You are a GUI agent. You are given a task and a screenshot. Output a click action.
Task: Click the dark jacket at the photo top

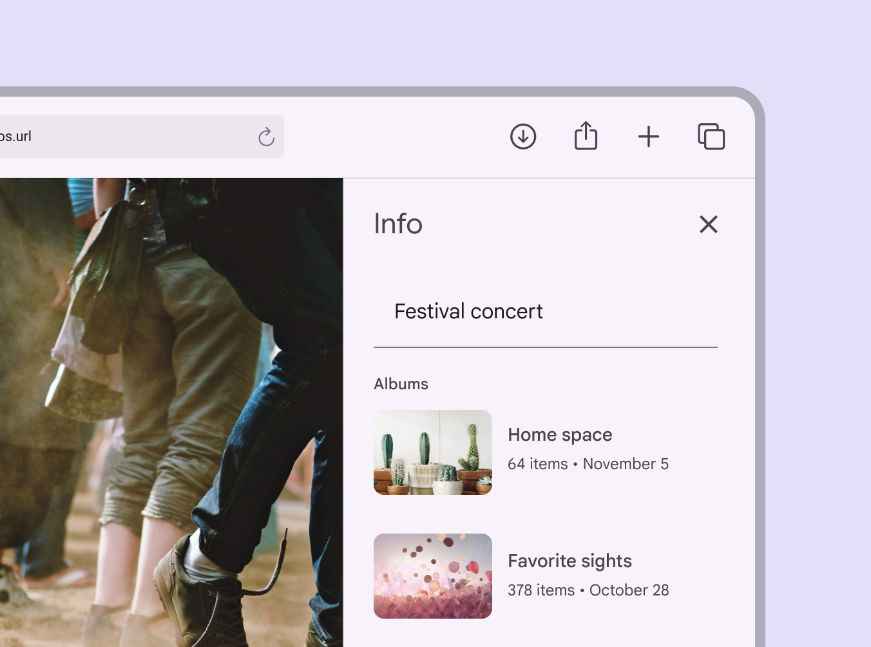pos(258,226)
